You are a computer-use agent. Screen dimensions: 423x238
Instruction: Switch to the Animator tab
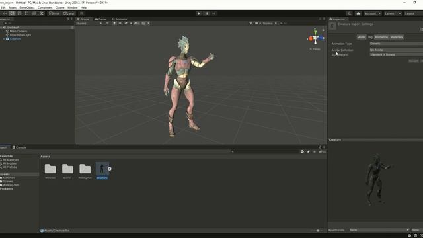pyautogui.click(x=120, y=19)
